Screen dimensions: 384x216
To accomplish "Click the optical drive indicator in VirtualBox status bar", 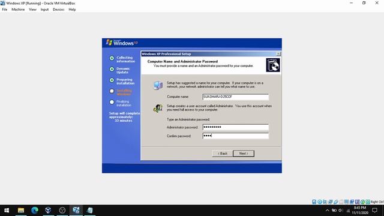I will (x=320, y=202).
